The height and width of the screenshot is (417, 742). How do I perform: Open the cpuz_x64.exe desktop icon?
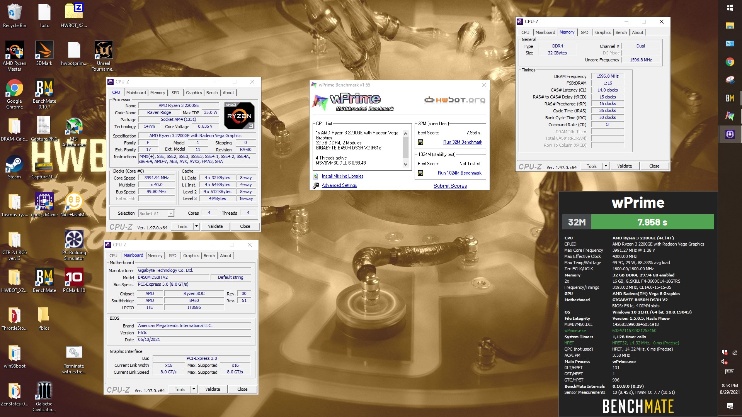click(44, 205)
